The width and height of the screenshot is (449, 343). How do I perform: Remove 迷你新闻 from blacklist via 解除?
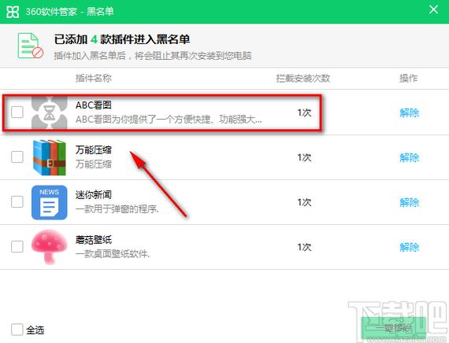(x=409, y=202)
